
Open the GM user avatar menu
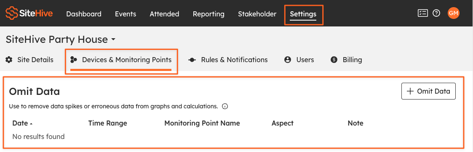[x=453, y=13]
